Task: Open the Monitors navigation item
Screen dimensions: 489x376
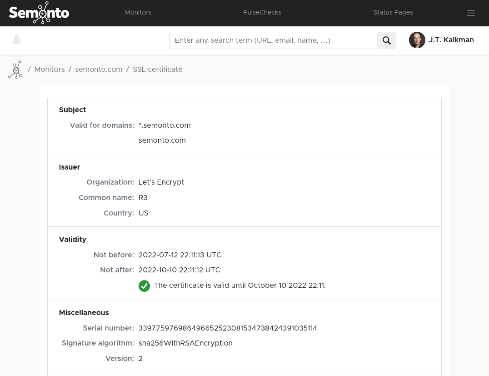Action: pyautogui.click(x=138, y=13)
